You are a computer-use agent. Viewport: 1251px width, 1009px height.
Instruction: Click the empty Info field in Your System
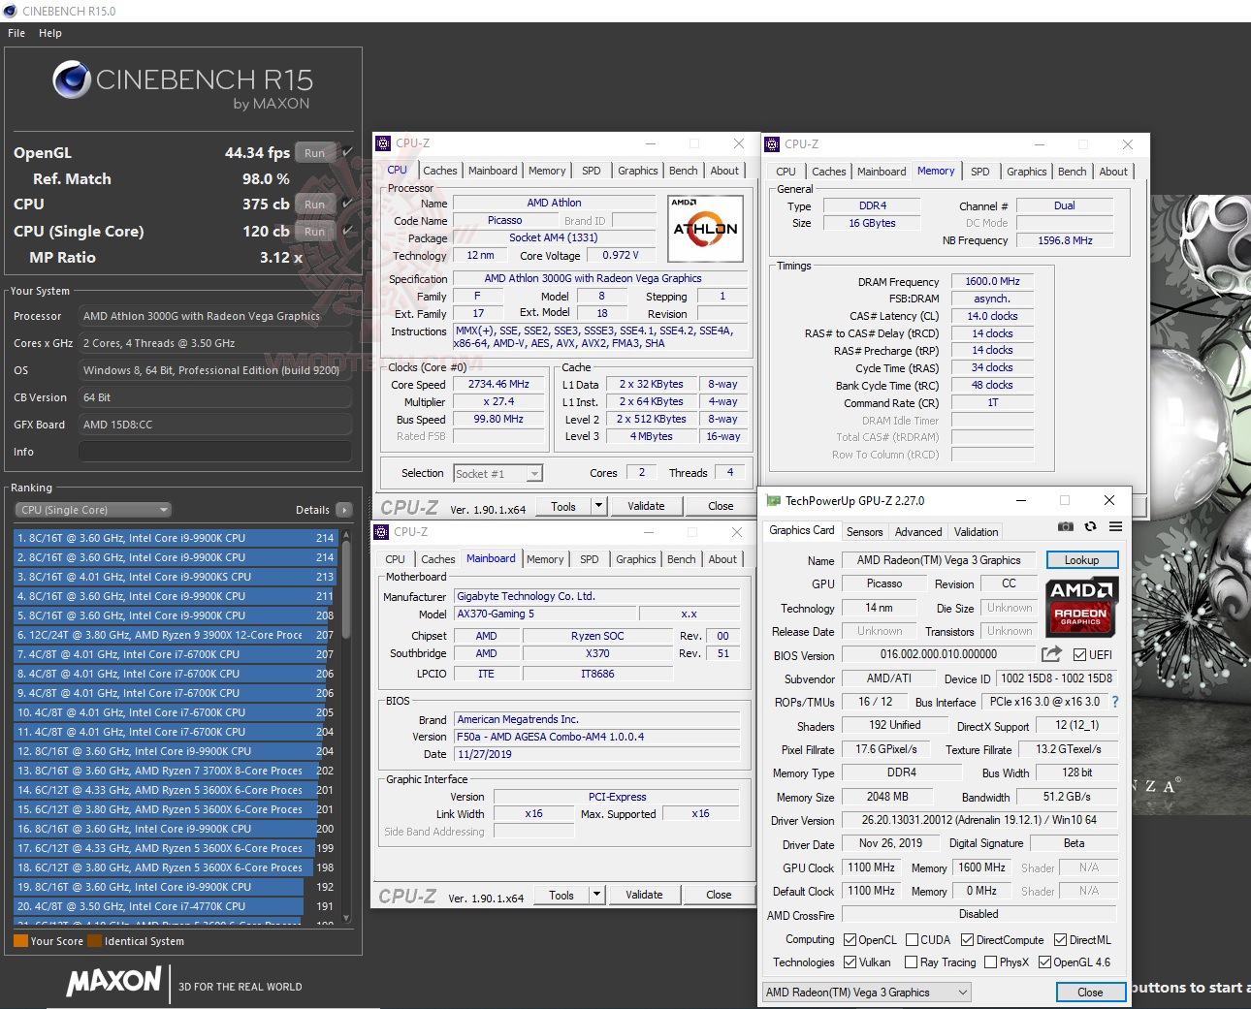coord(215,452)
